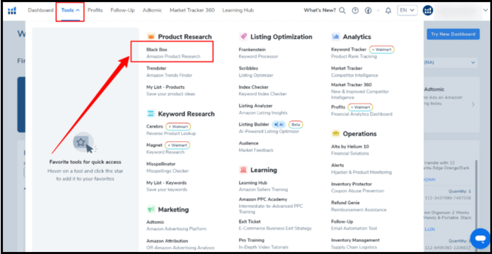492x254 pixels.
Task: Click the Try New Dashboard button
Action: [x=453, y=34]
